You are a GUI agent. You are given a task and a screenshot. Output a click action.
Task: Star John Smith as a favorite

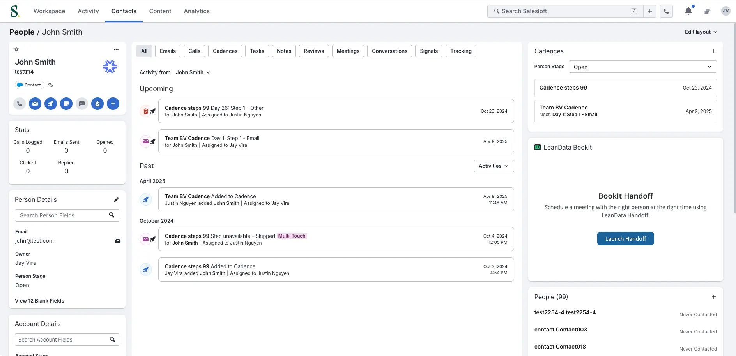click(16, 49)
